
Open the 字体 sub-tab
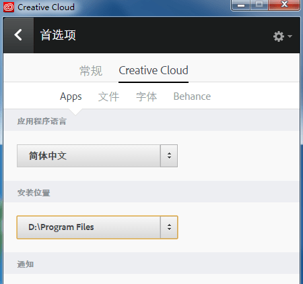[x=146, y=96]
